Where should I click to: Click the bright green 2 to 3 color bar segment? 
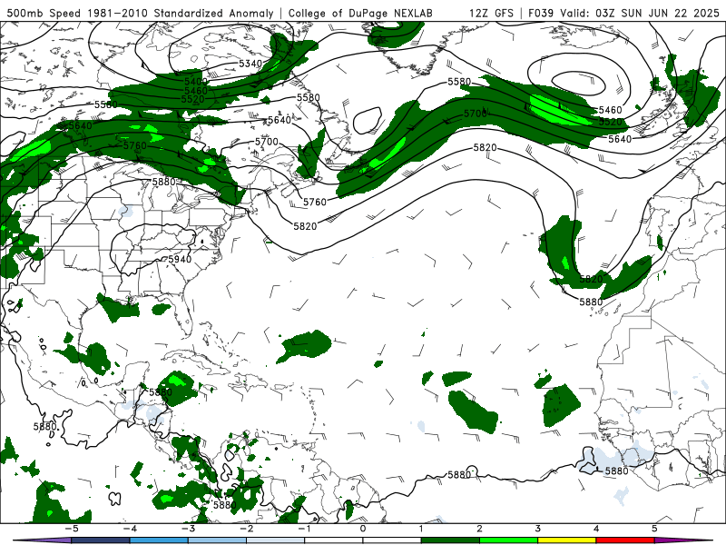508,540
